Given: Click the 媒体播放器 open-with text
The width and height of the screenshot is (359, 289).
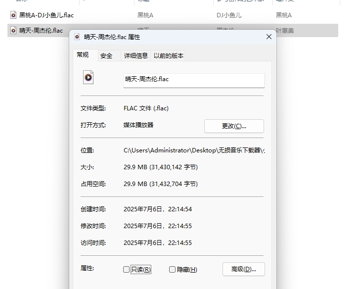Looking at the screenshot, I should pos(138,125).
